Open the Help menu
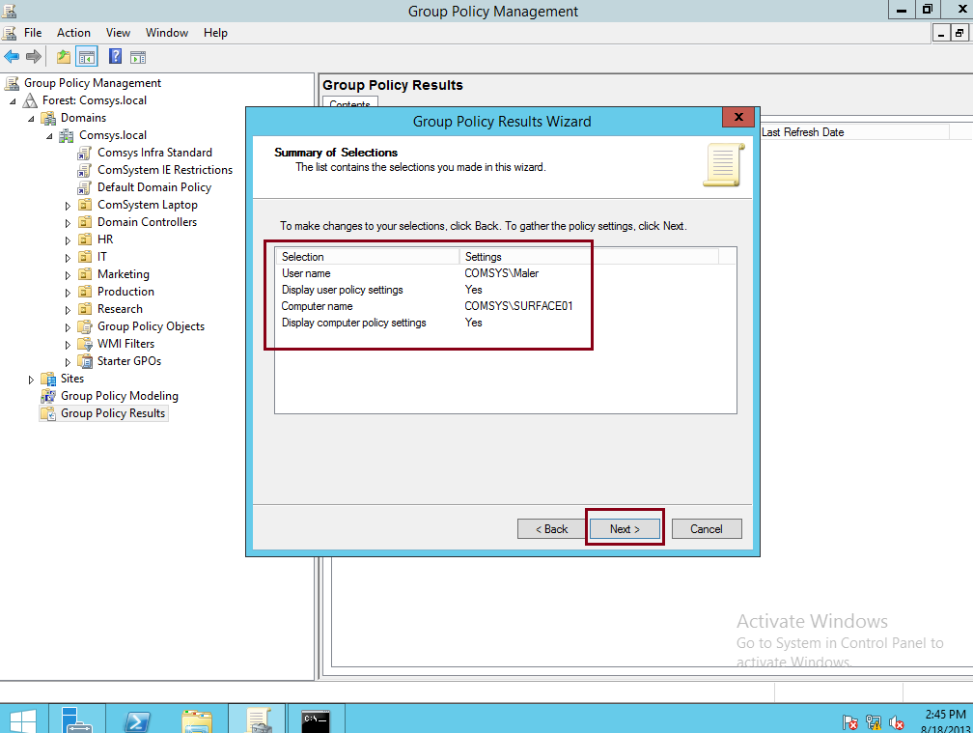This screenshot has width=973, height=733. 215,33
